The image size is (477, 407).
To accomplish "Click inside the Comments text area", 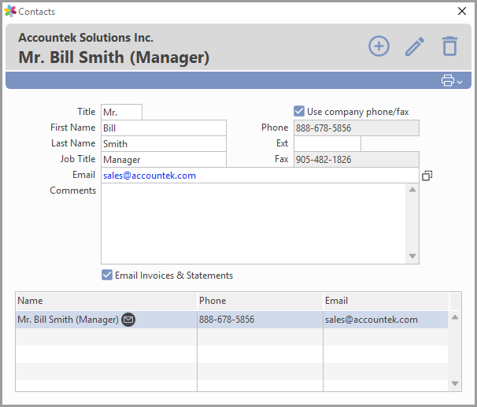I will coord(253,224).
